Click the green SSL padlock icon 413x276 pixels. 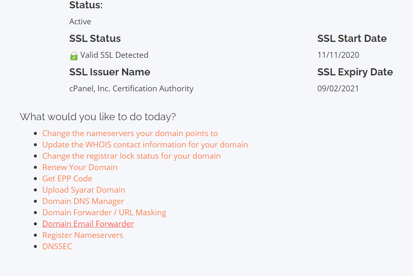pyautogui.click(x=74, y=56)
